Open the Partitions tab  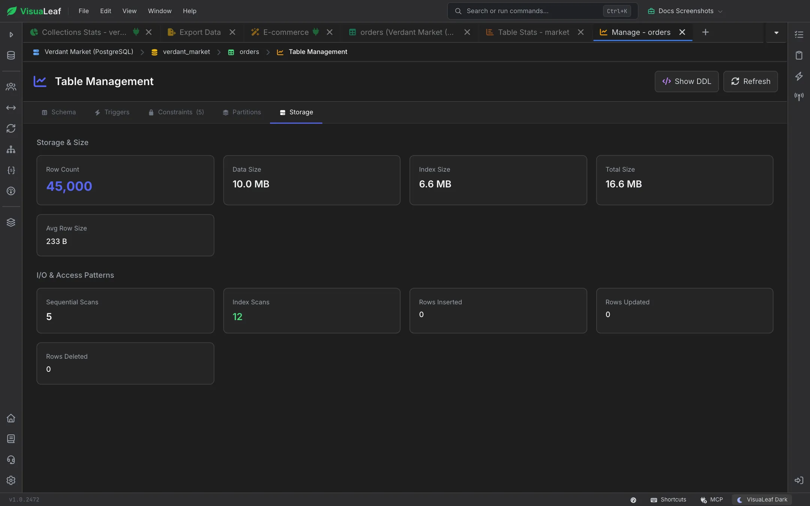[242, 112]
